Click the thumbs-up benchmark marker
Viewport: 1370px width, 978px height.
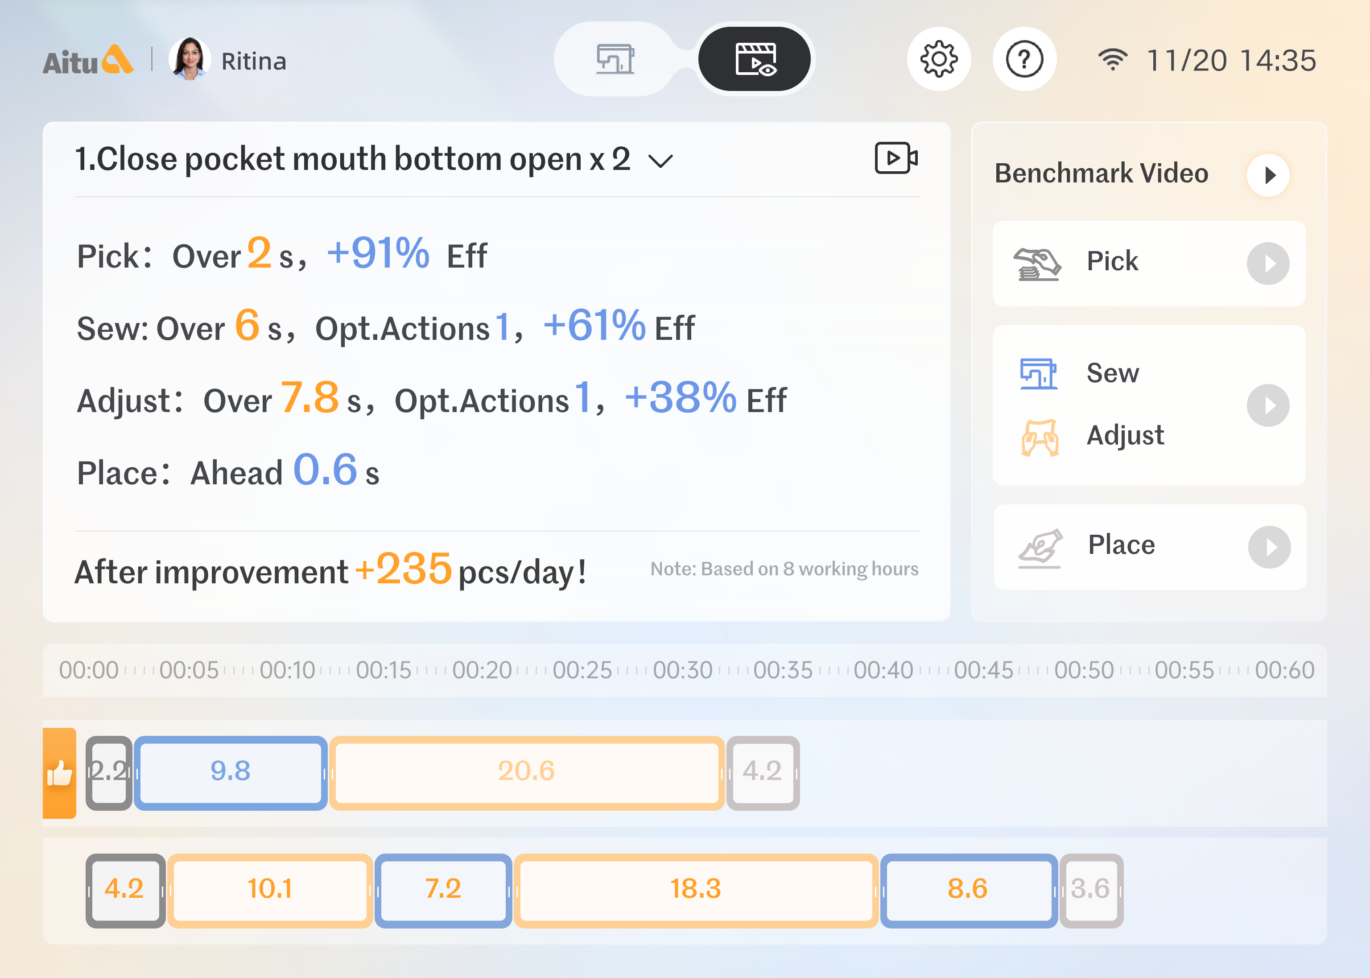click(x=60, y=773)
